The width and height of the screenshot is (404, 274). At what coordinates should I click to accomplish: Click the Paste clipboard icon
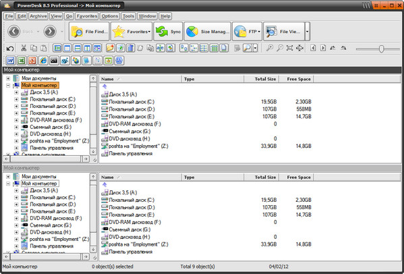coord(44,48)
